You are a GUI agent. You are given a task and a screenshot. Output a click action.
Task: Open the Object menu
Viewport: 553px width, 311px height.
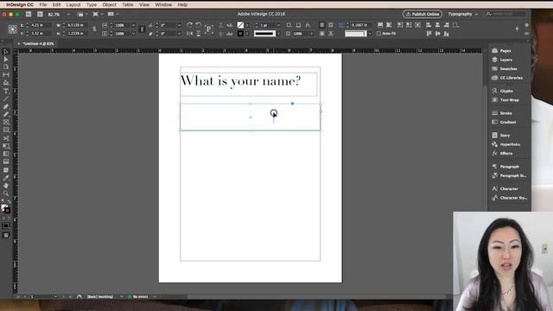[x=110, y=4]
